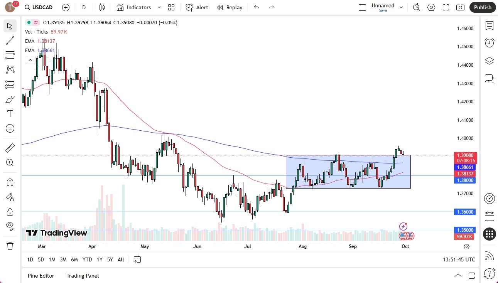Image resolution: width=498 pixels, height=283 pixels.
Task: Open the Trading Panel tab
Action: click(x=82, y=276)
